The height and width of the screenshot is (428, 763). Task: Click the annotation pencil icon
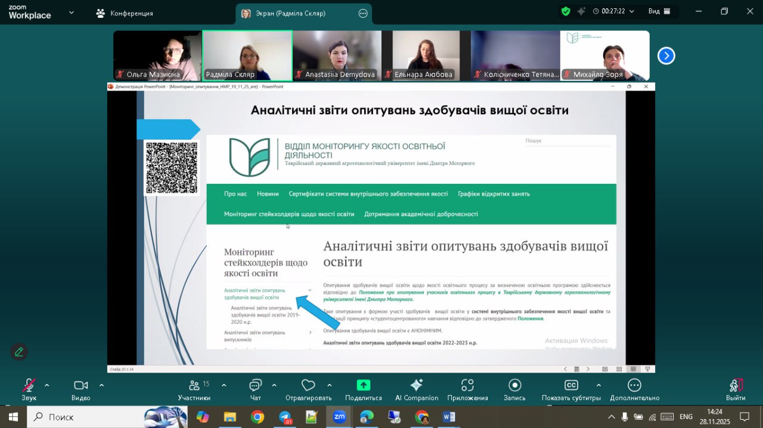point(19,352)
